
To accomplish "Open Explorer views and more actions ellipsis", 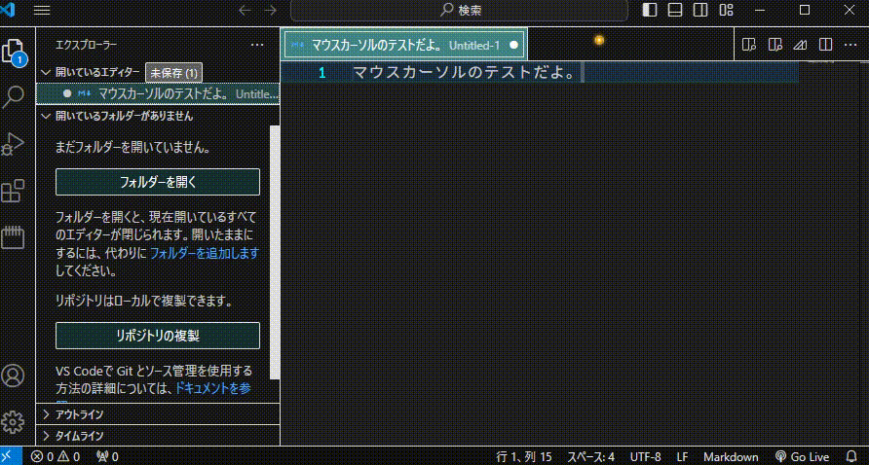I will (x=257, y=45).
